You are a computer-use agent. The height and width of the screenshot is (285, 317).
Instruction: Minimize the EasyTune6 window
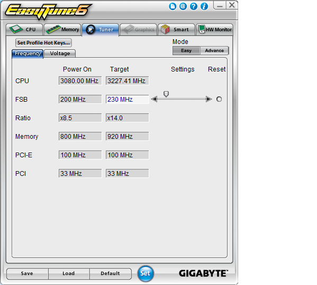220,5
